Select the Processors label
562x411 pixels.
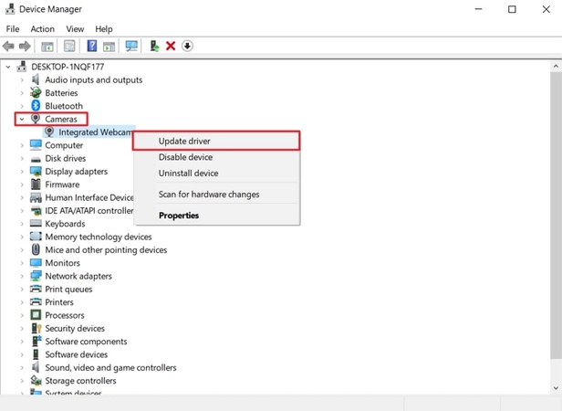coord(65,315)
